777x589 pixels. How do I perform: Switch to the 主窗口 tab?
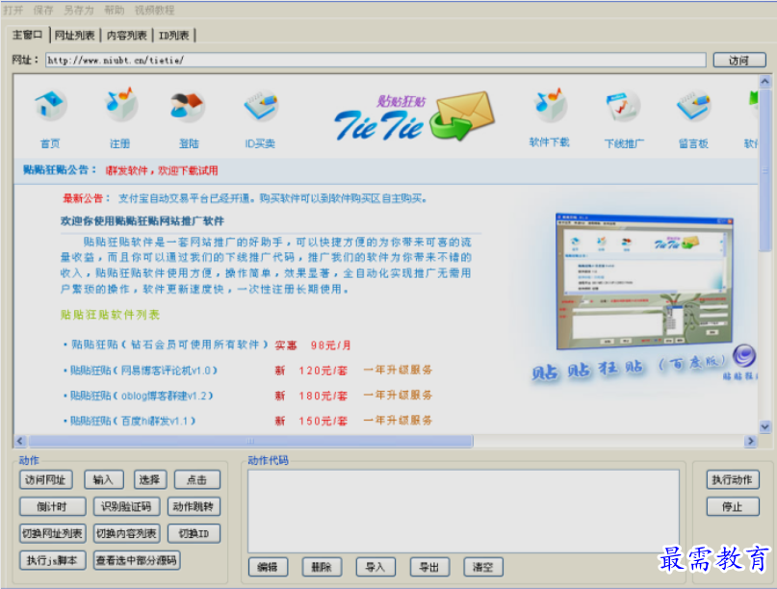[x=27, y=35]
